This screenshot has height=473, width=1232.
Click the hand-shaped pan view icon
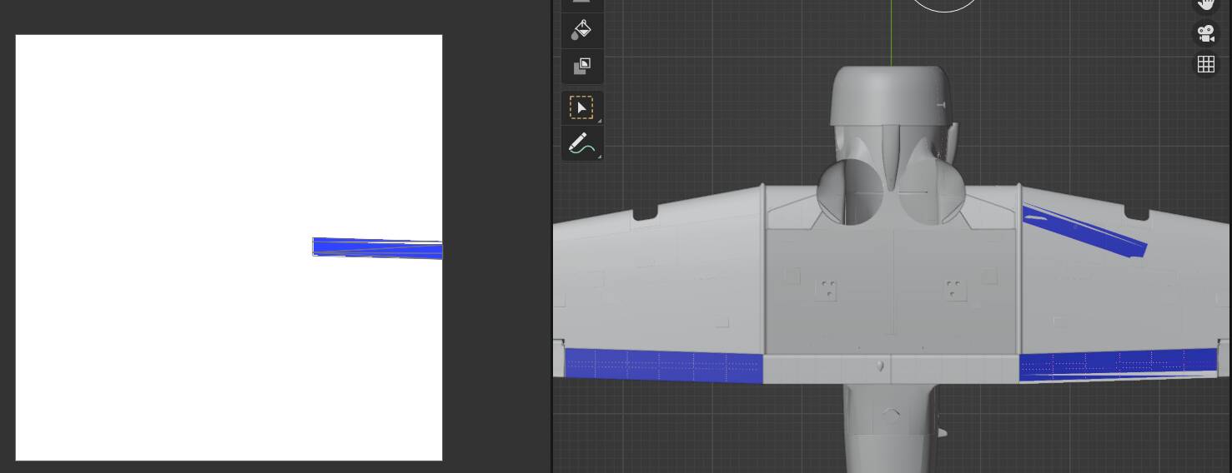(1205, 3)
